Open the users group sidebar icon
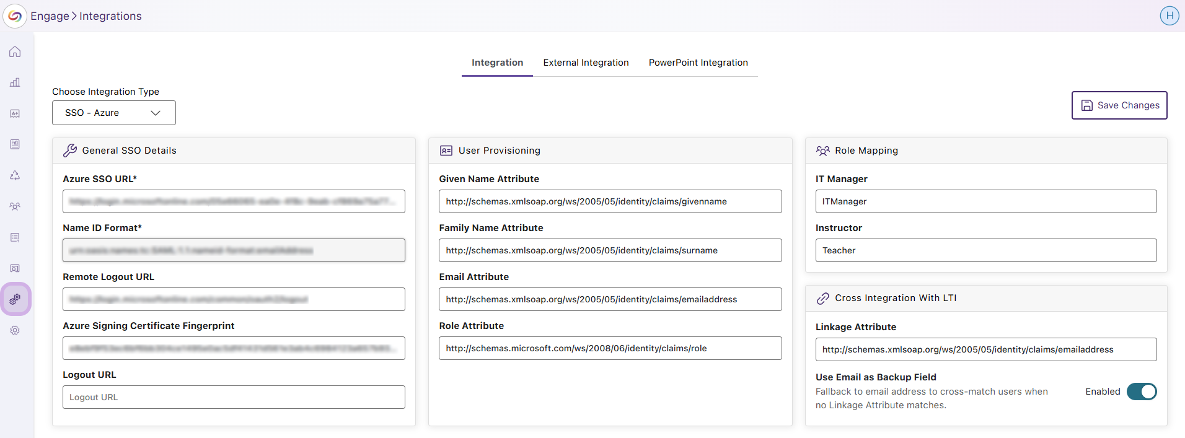Image resolution: width=1185 pixels, height=438 pixels. (15, 206)
